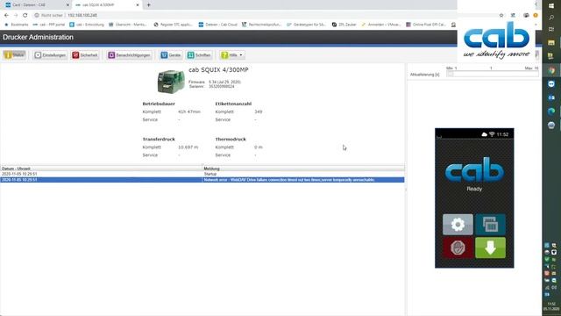This screenshot has height=316, width=561.
Task: Click the settings gear on printer display
Action: click(x=458, y=225)
